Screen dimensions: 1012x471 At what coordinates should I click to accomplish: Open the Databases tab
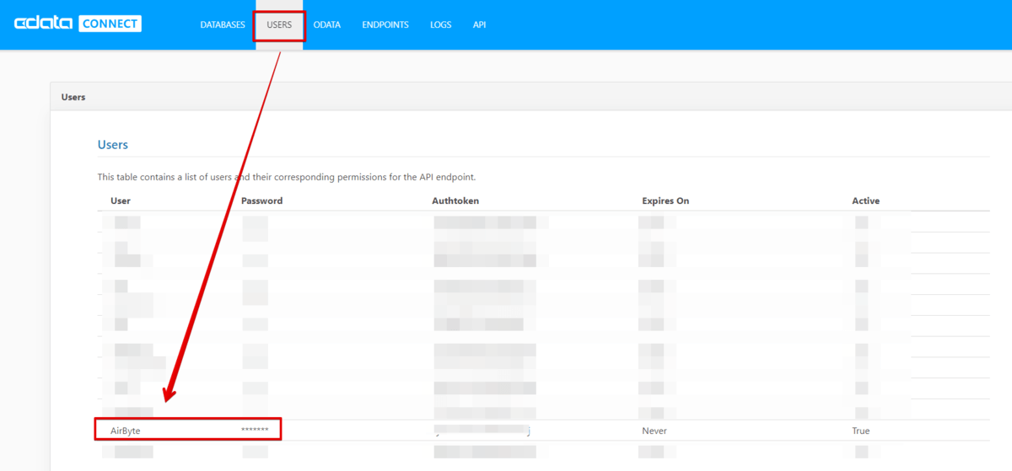[223, 25]
